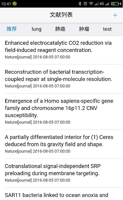123x200 pixels.
Task: Tap the 10:41 clock in status bar
Action: (x=6, y=4)
